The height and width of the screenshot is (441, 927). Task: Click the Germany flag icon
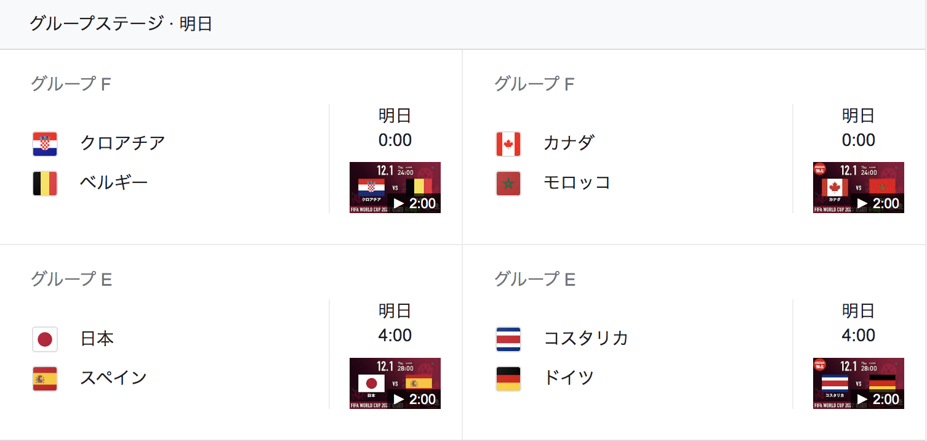click(508, 379)
